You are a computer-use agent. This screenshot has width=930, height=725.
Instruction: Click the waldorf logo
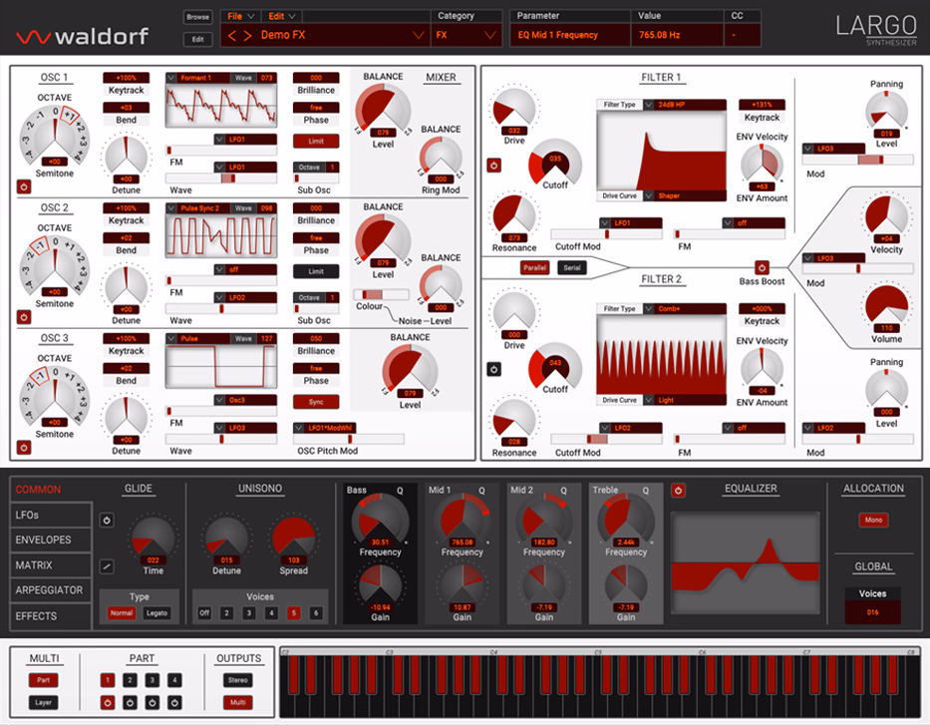83,37
